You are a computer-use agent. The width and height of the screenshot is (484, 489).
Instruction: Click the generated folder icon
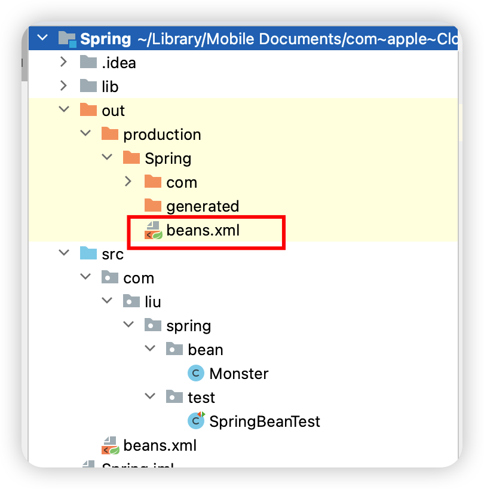pos(153,206)
